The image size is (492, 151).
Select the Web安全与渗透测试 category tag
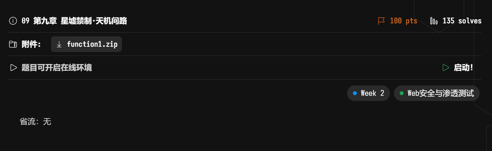coord(437,94)
